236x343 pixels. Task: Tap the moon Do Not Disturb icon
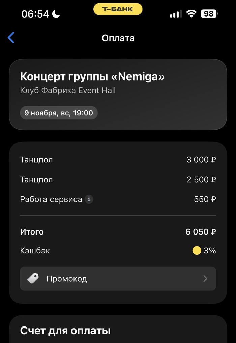click(x=56, y=14)
